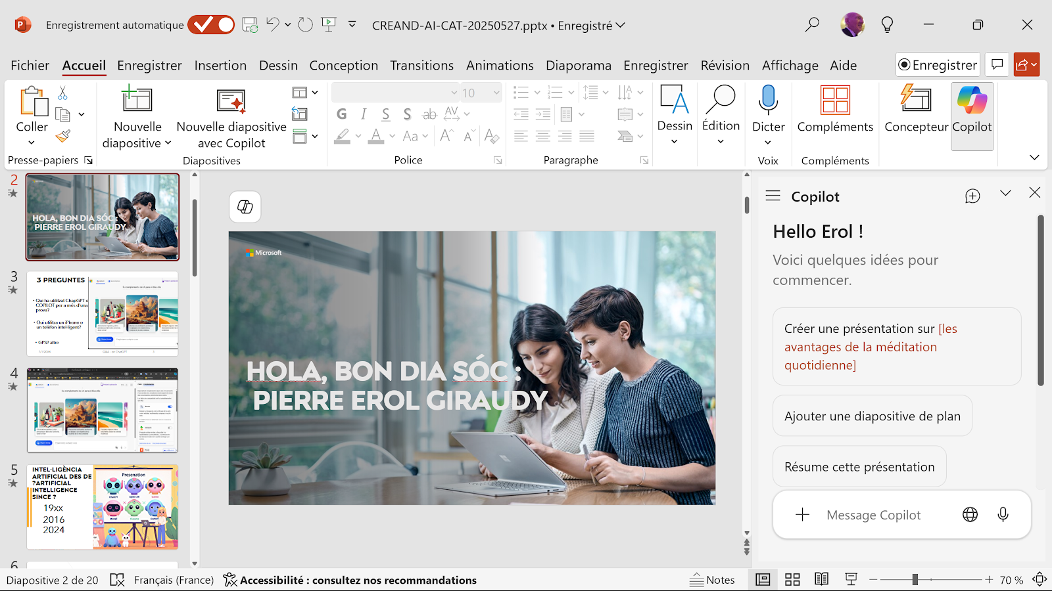
Task: Toggle underline formatting in Police group
Action: click(x=386, y=114)
